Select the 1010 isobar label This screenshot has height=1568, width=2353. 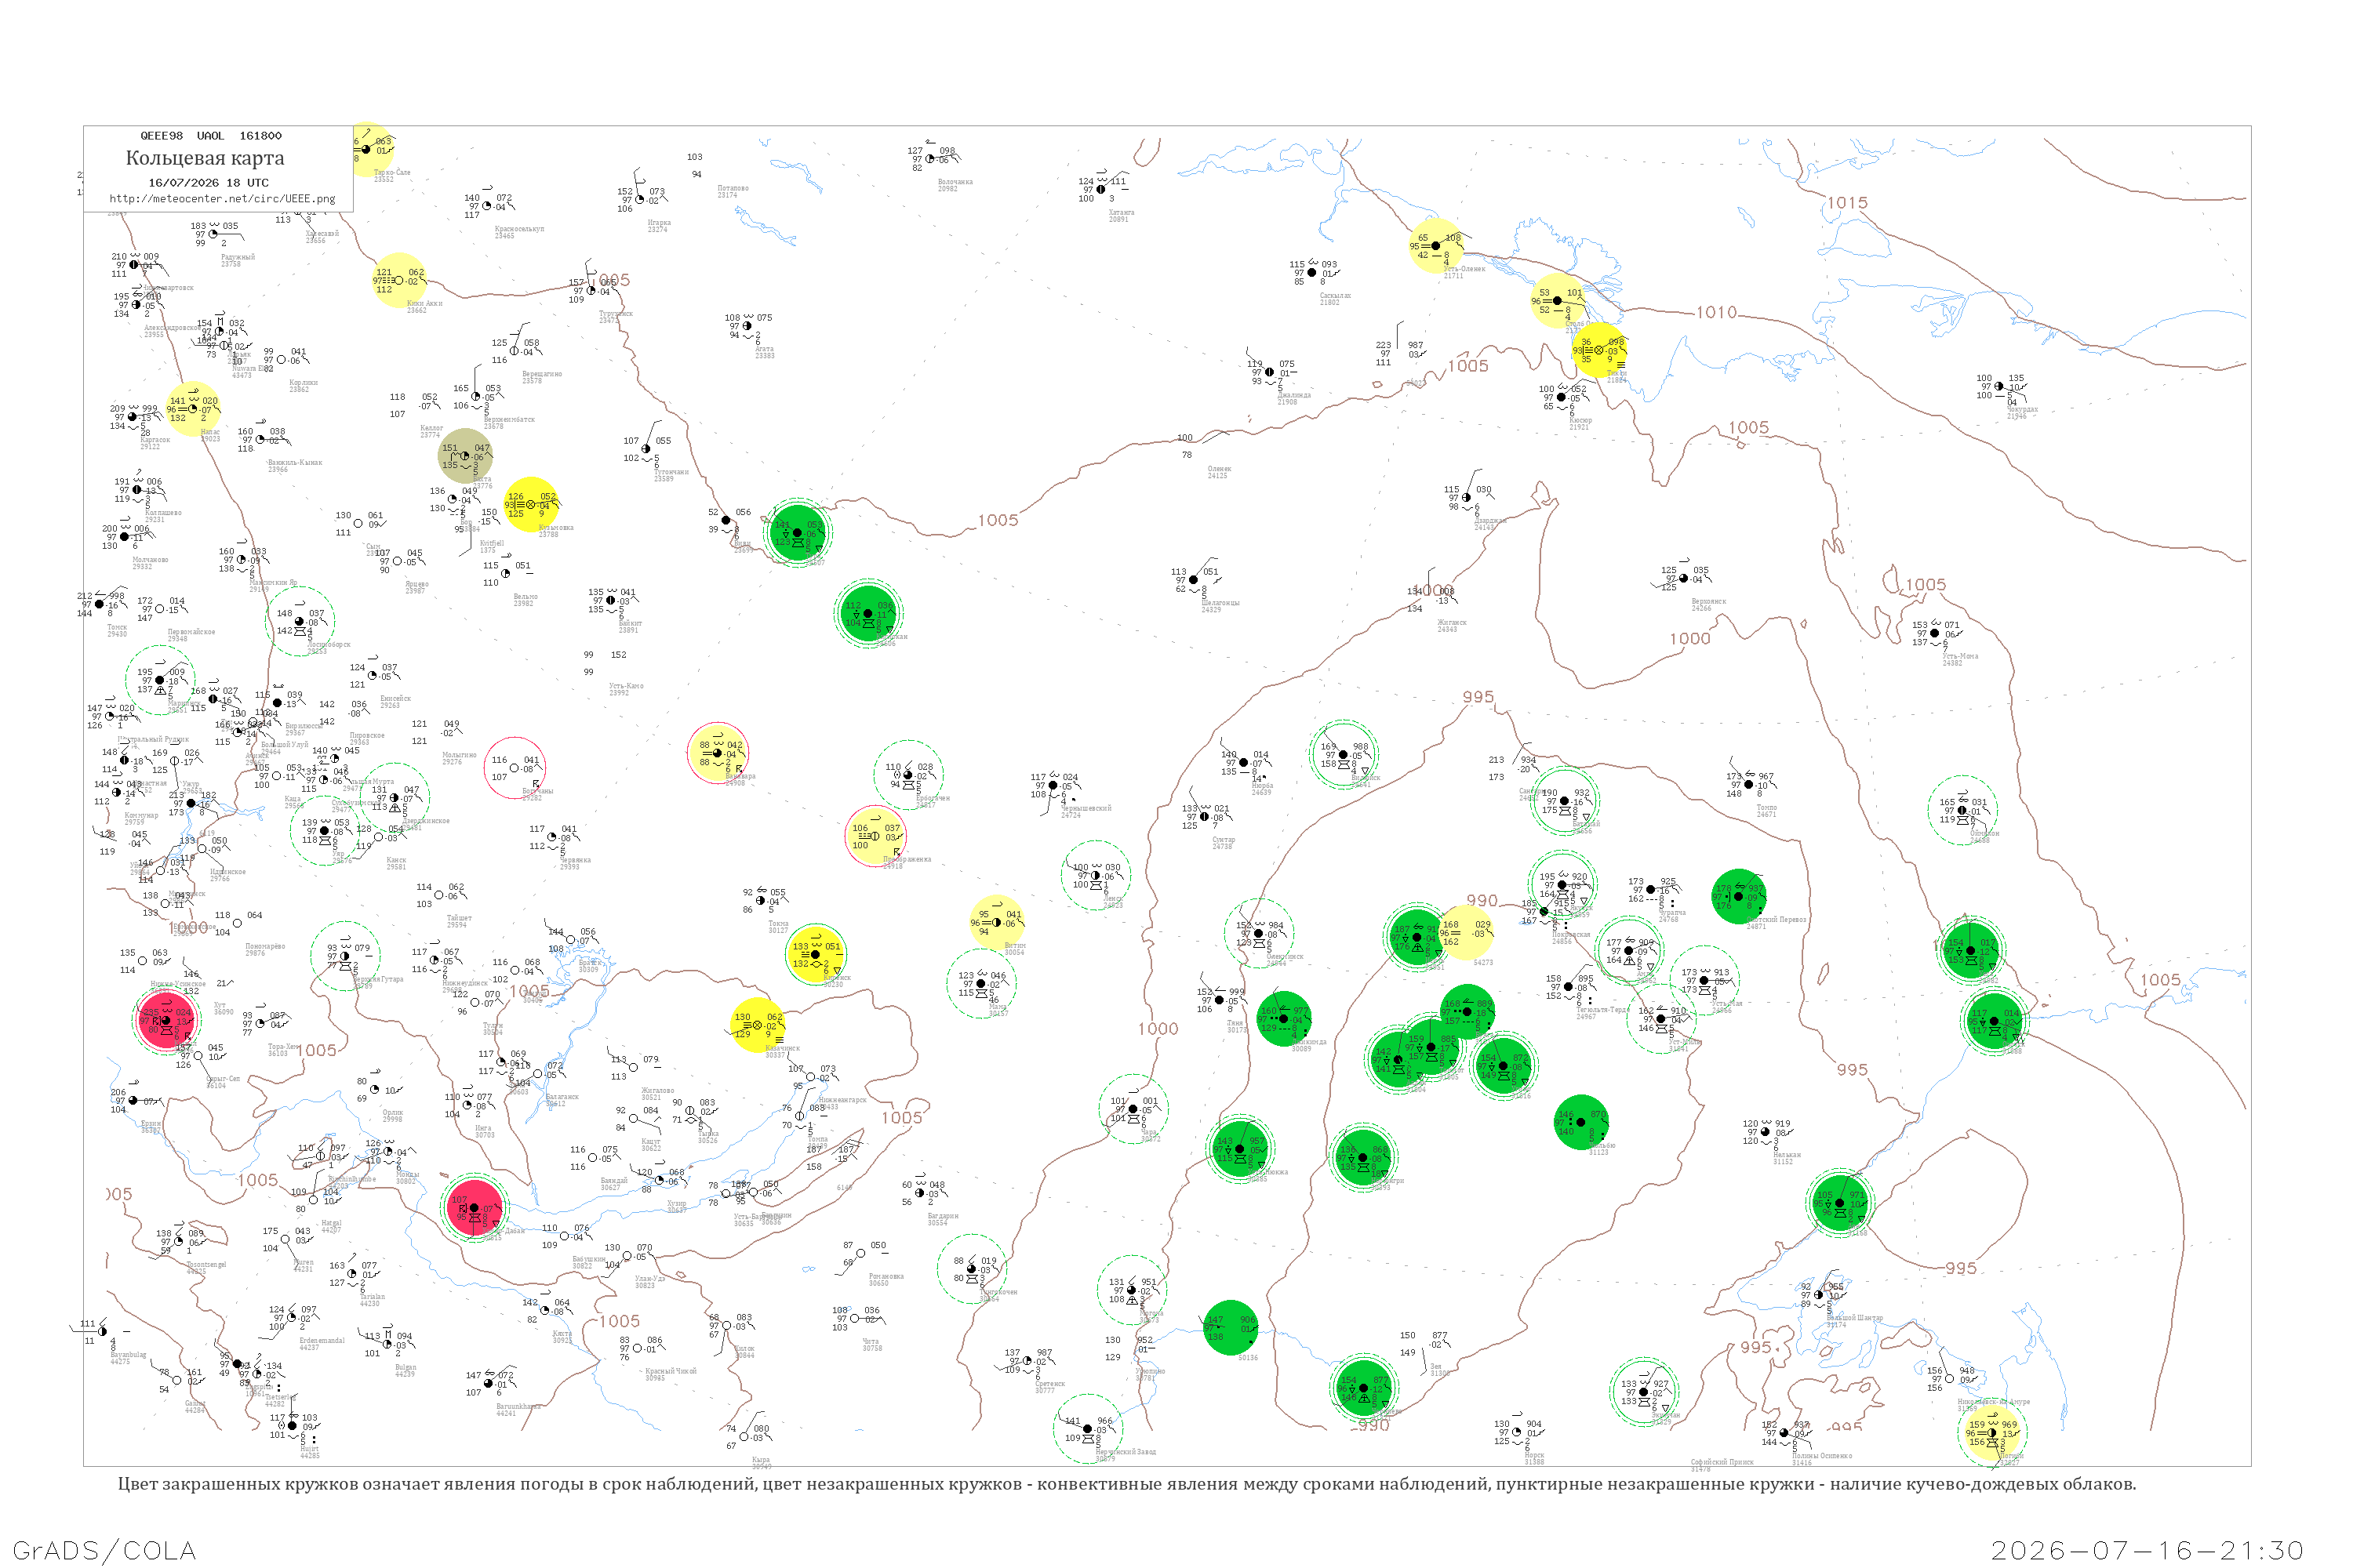tap(1716, 313)
